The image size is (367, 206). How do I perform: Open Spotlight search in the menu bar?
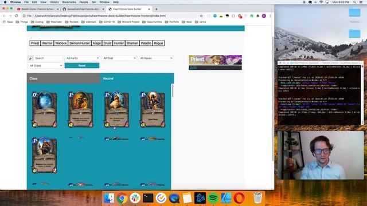point(355,2)
